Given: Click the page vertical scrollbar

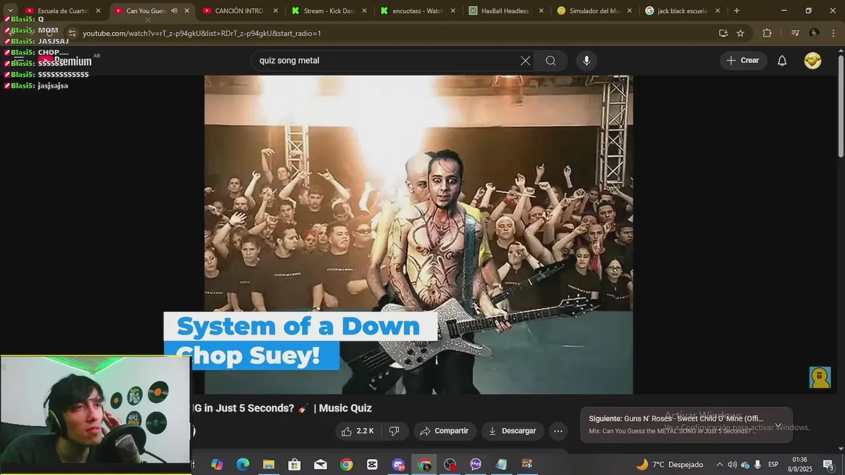Looking at the screenshot, I should point(840,106).
